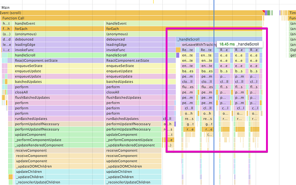Select _updateRenderedComponent in the middle call stack

click(x=133, y=145)
